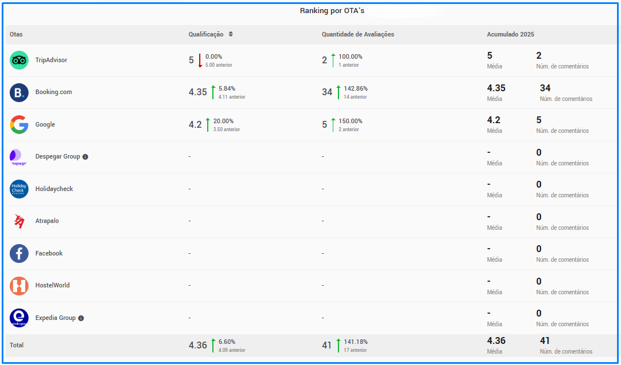Sort using the Qualificação sort arrows
This screenshot has width=621, height=365.
click(231, 34)
